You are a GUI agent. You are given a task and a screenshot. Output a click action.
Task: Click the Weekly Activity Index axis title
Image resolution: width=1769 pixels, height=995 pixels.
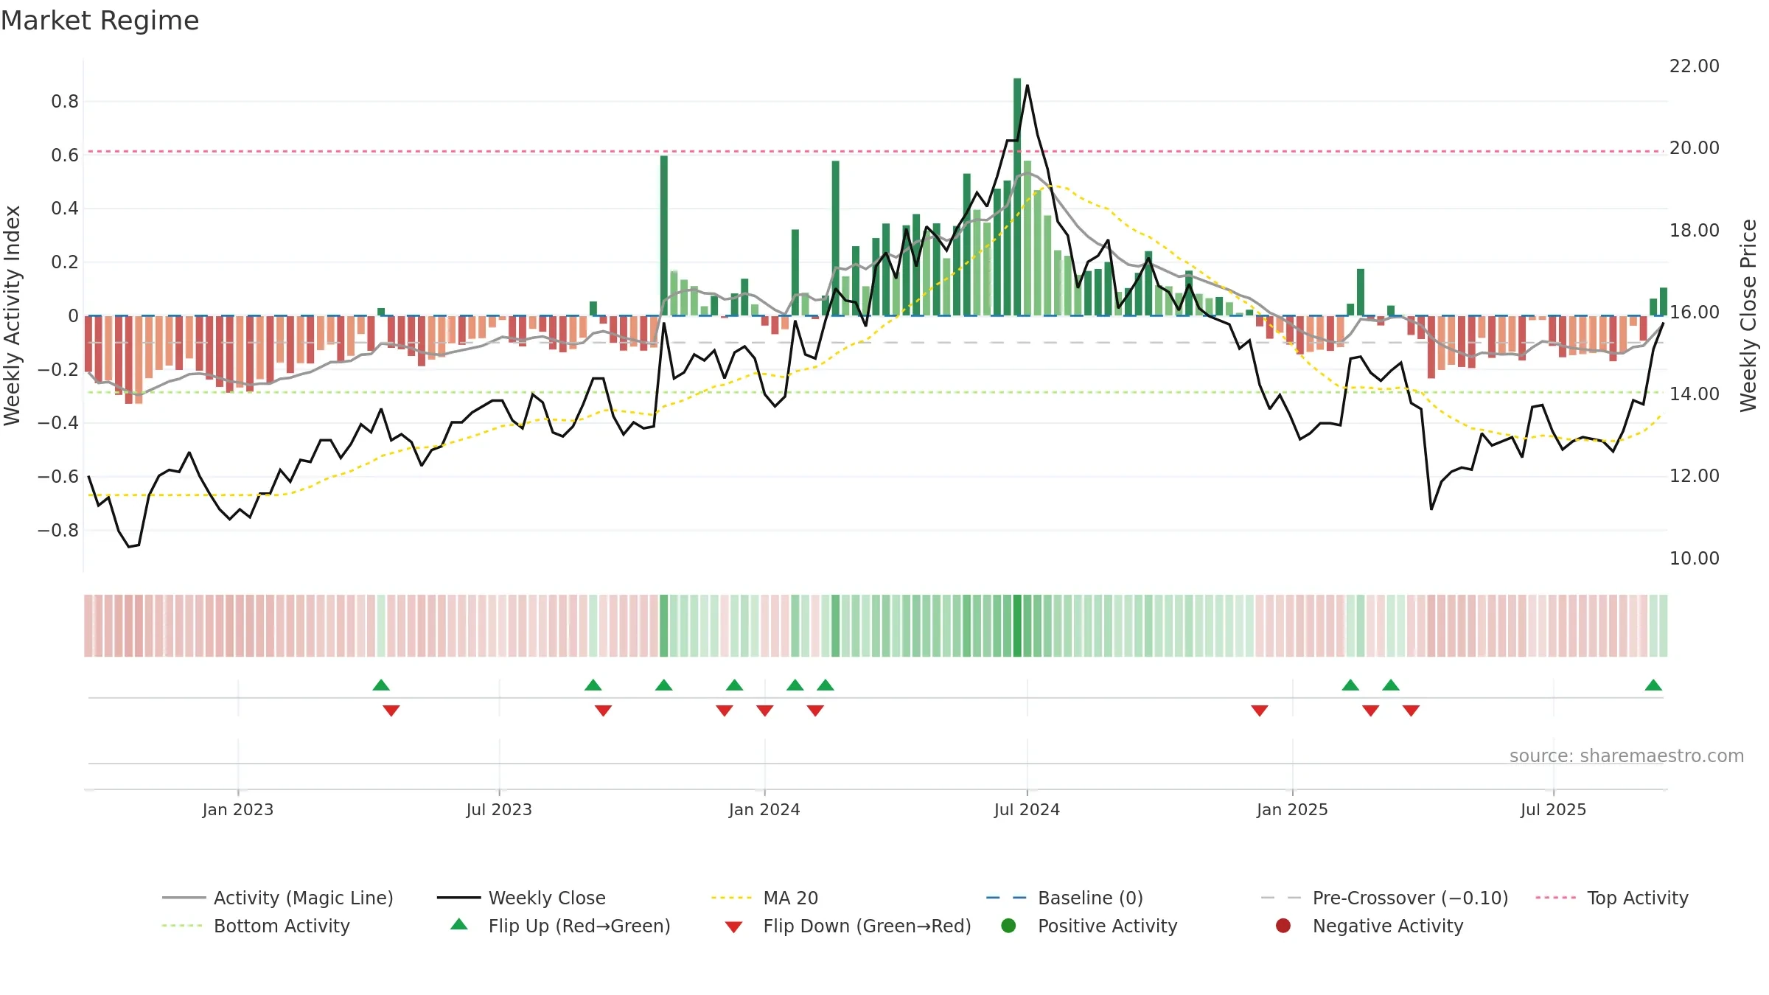(13, 315)
